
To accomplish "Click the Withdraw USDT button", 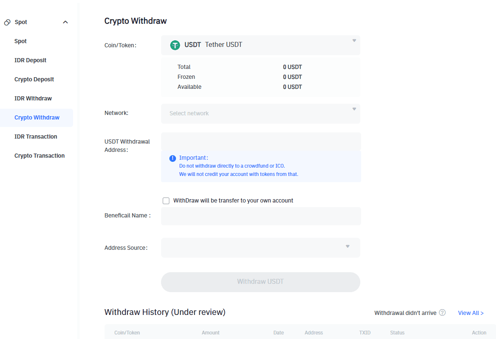I will [260, 282].
